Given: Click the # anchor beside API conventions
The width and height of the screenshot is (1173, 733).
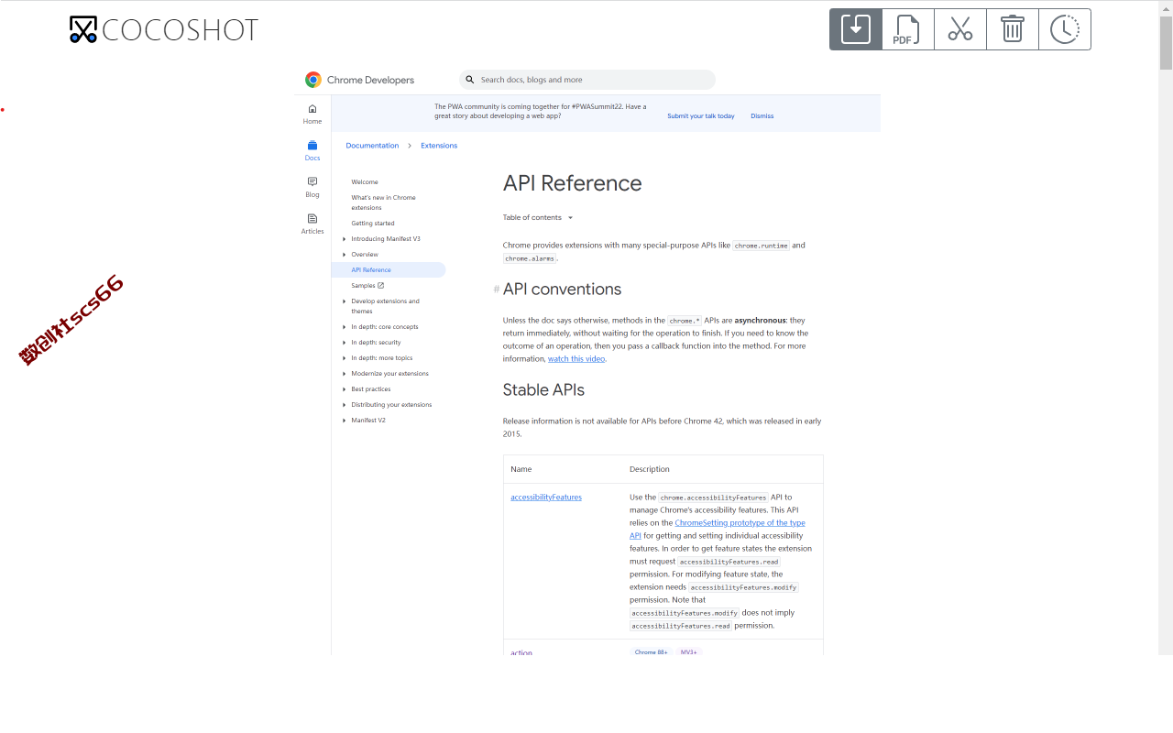Looking at the screenshot, I should coord(497,290).
